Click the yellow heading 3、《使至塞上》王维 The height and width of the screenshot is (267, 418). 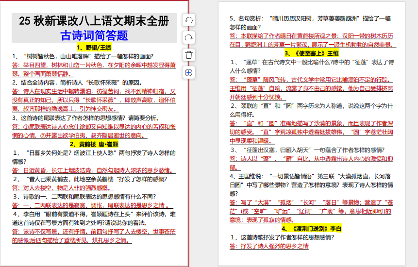coord(312,53)
